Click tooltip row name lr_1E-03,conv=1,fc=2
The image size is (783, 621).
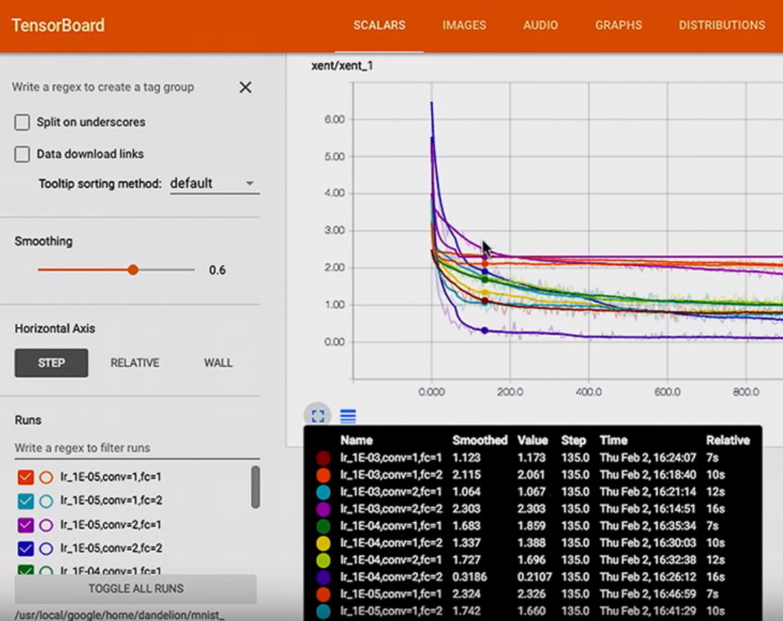[391, 474]
